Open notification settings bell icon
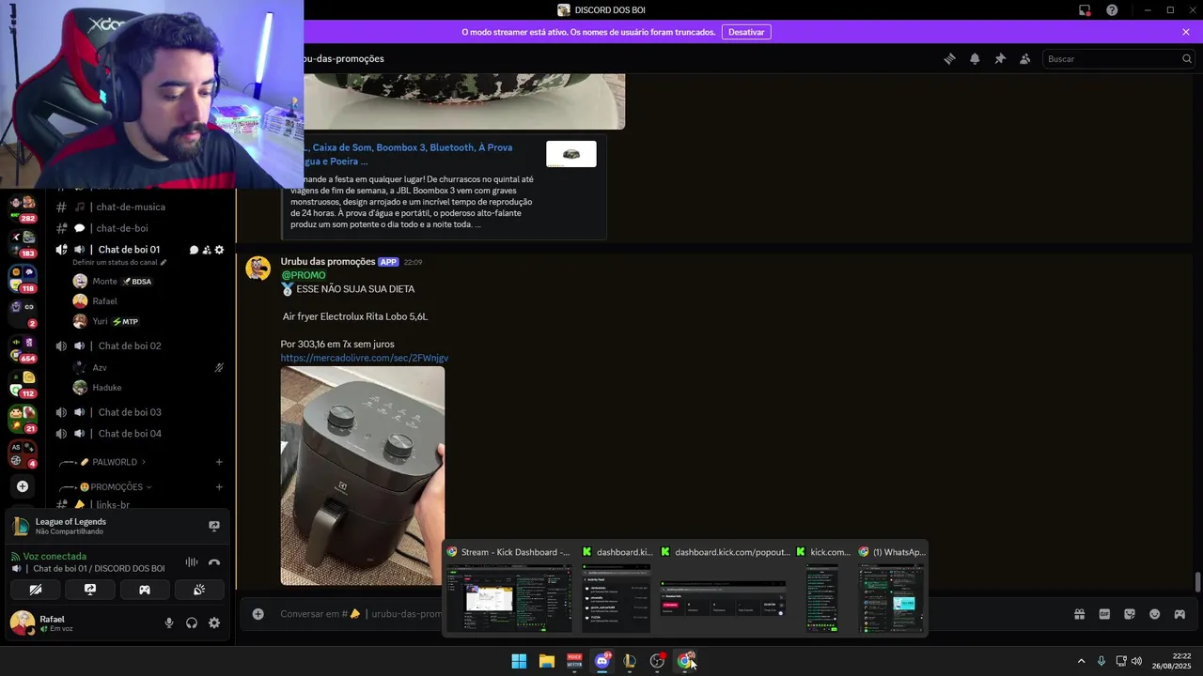 tap(975, 58)
